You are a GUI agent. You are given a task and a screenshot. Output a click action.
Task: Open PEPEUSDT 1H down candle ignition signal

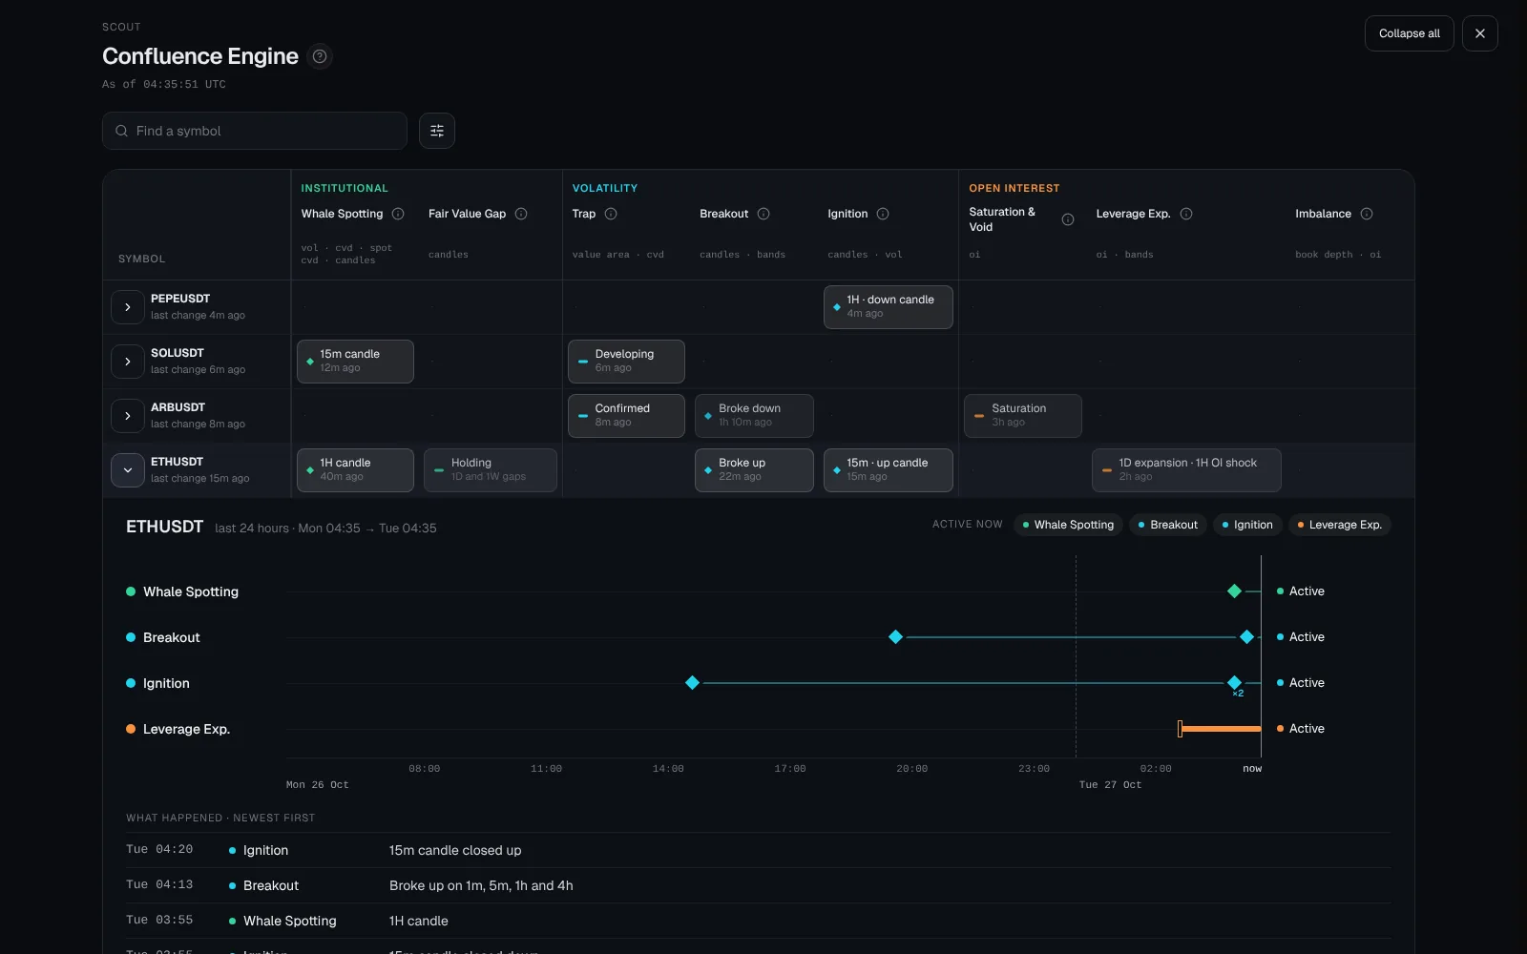tap(889, 307)
